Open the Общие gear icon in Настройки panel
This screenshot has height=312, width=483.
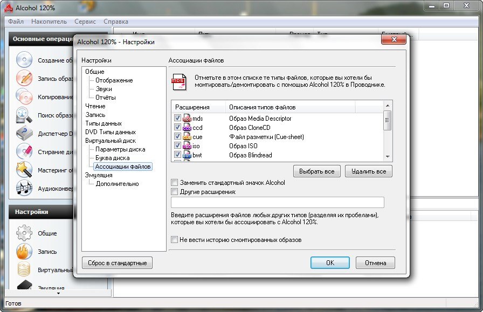click(x=24, y=233)
